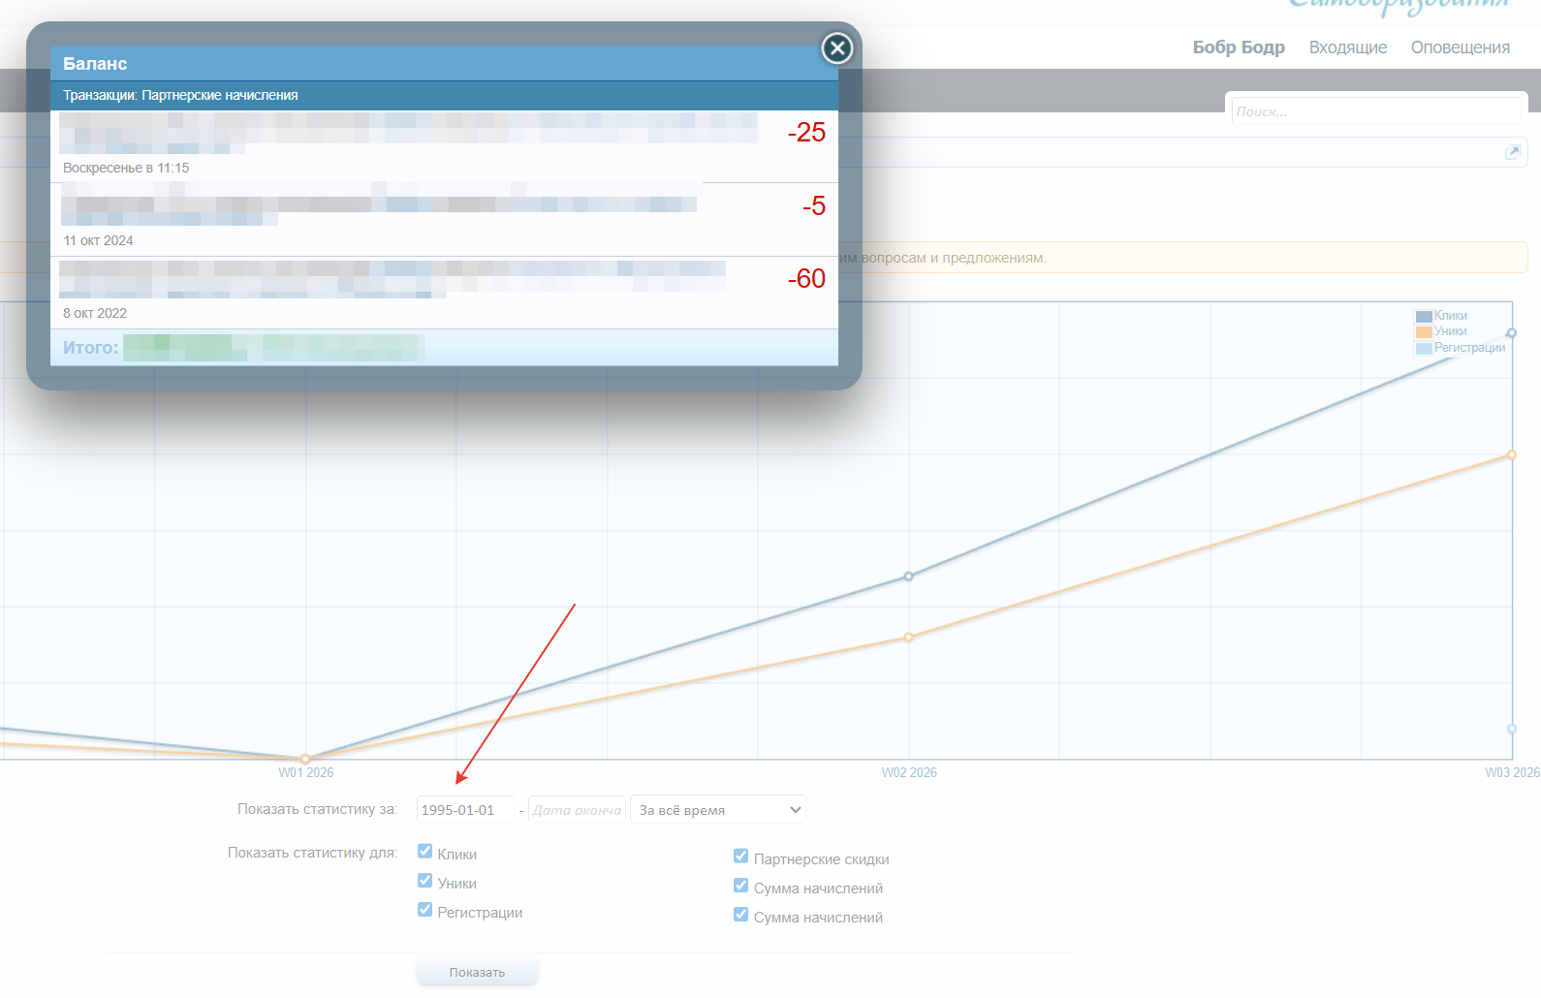This screenshot has height=998, width=1541.
Task: Click the Уники orange legend swatch
Action: pyautogui.click(x=1424, y=332)
